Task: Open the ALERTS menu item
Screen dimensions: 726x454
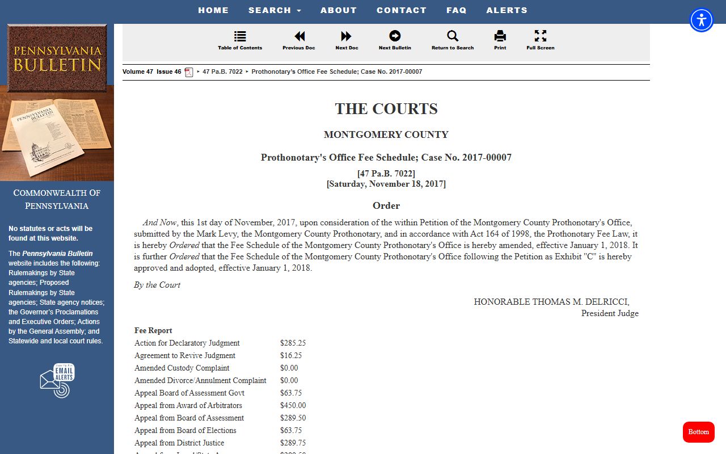Action: (x=507, y=10)
